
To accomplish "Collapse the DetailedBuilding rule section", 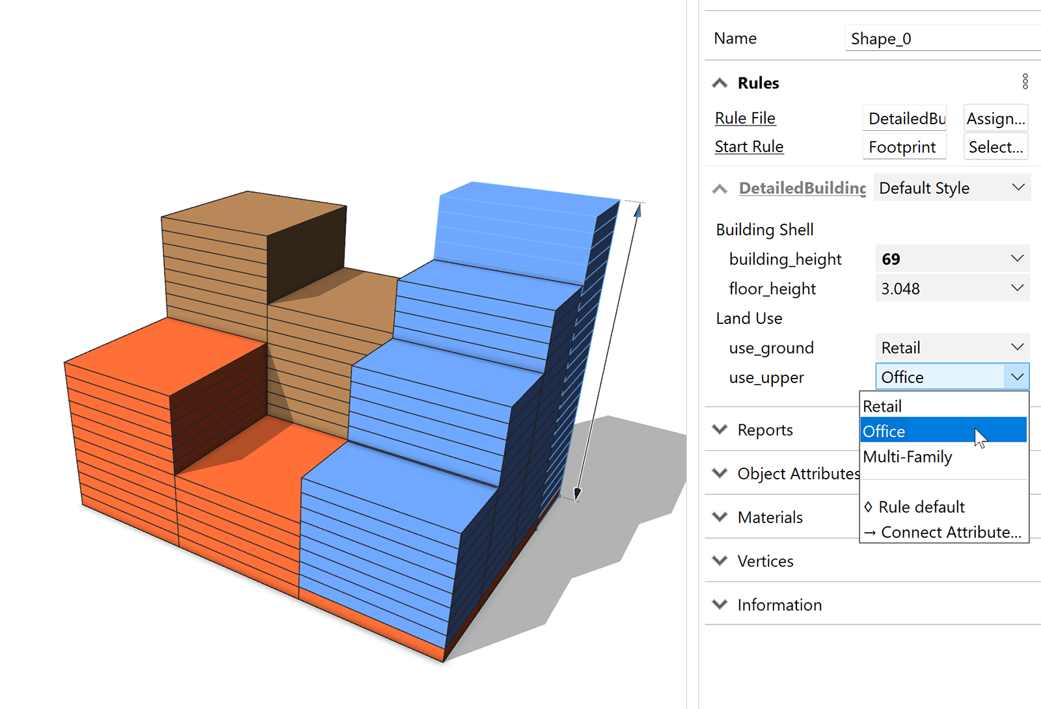I will coord(719,189).
